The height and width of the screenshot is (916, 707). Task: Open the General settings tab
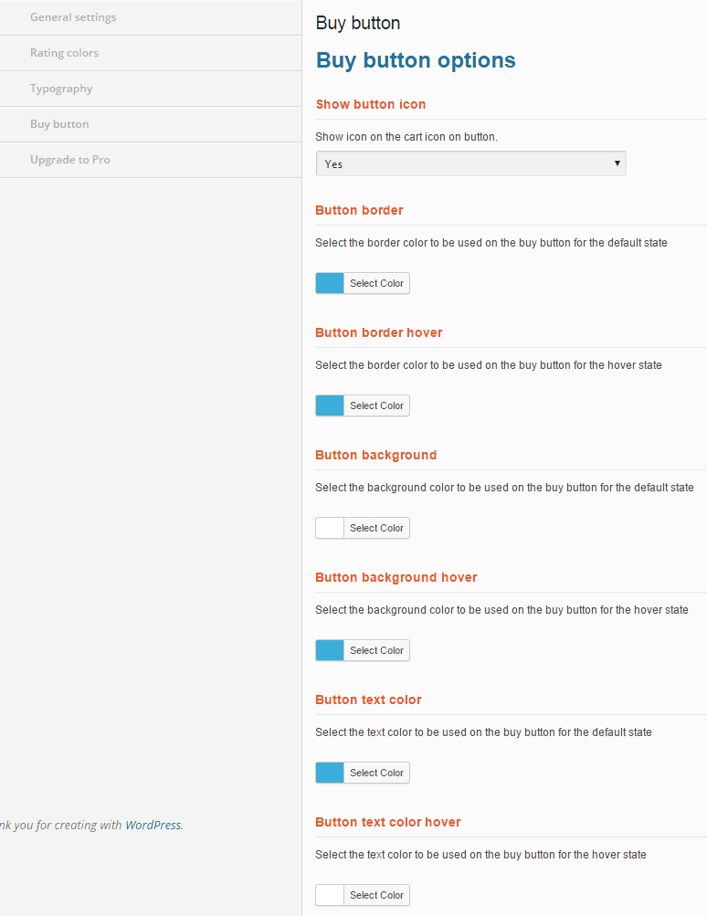coord(151,17)
